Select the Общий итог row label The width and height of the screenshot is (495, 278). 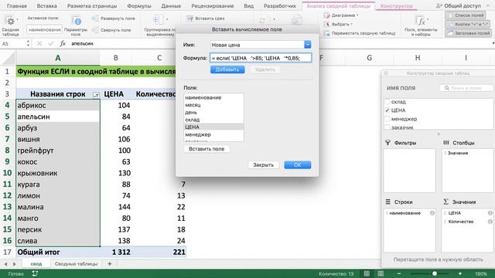click(58, 253)
